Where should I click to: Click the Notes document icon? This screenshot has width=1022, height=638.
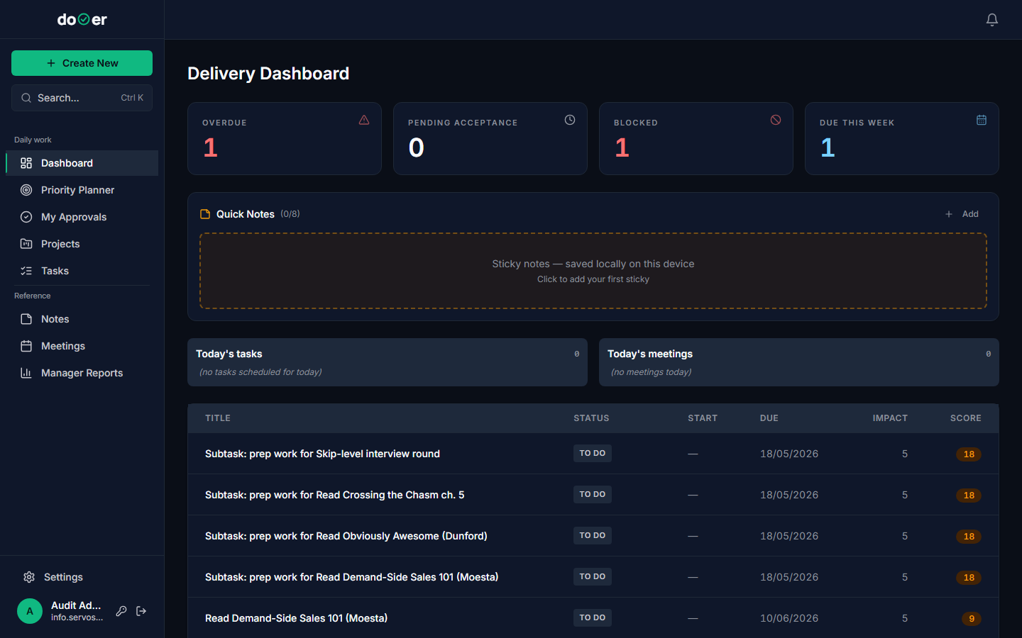[x=26, y=319]
